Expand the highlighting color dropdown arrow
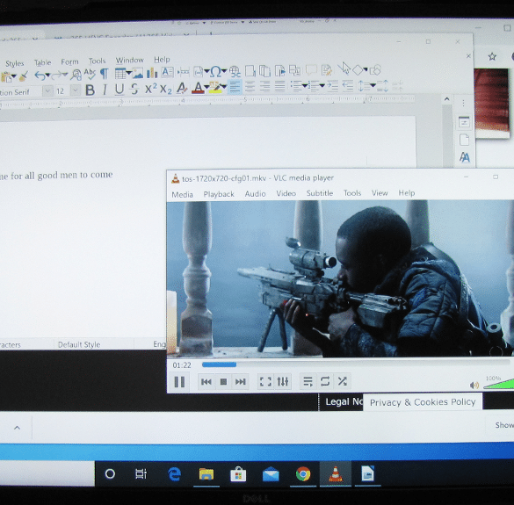Image resolution: width=514 pixels, height=505 pixels. pos(223,87)
